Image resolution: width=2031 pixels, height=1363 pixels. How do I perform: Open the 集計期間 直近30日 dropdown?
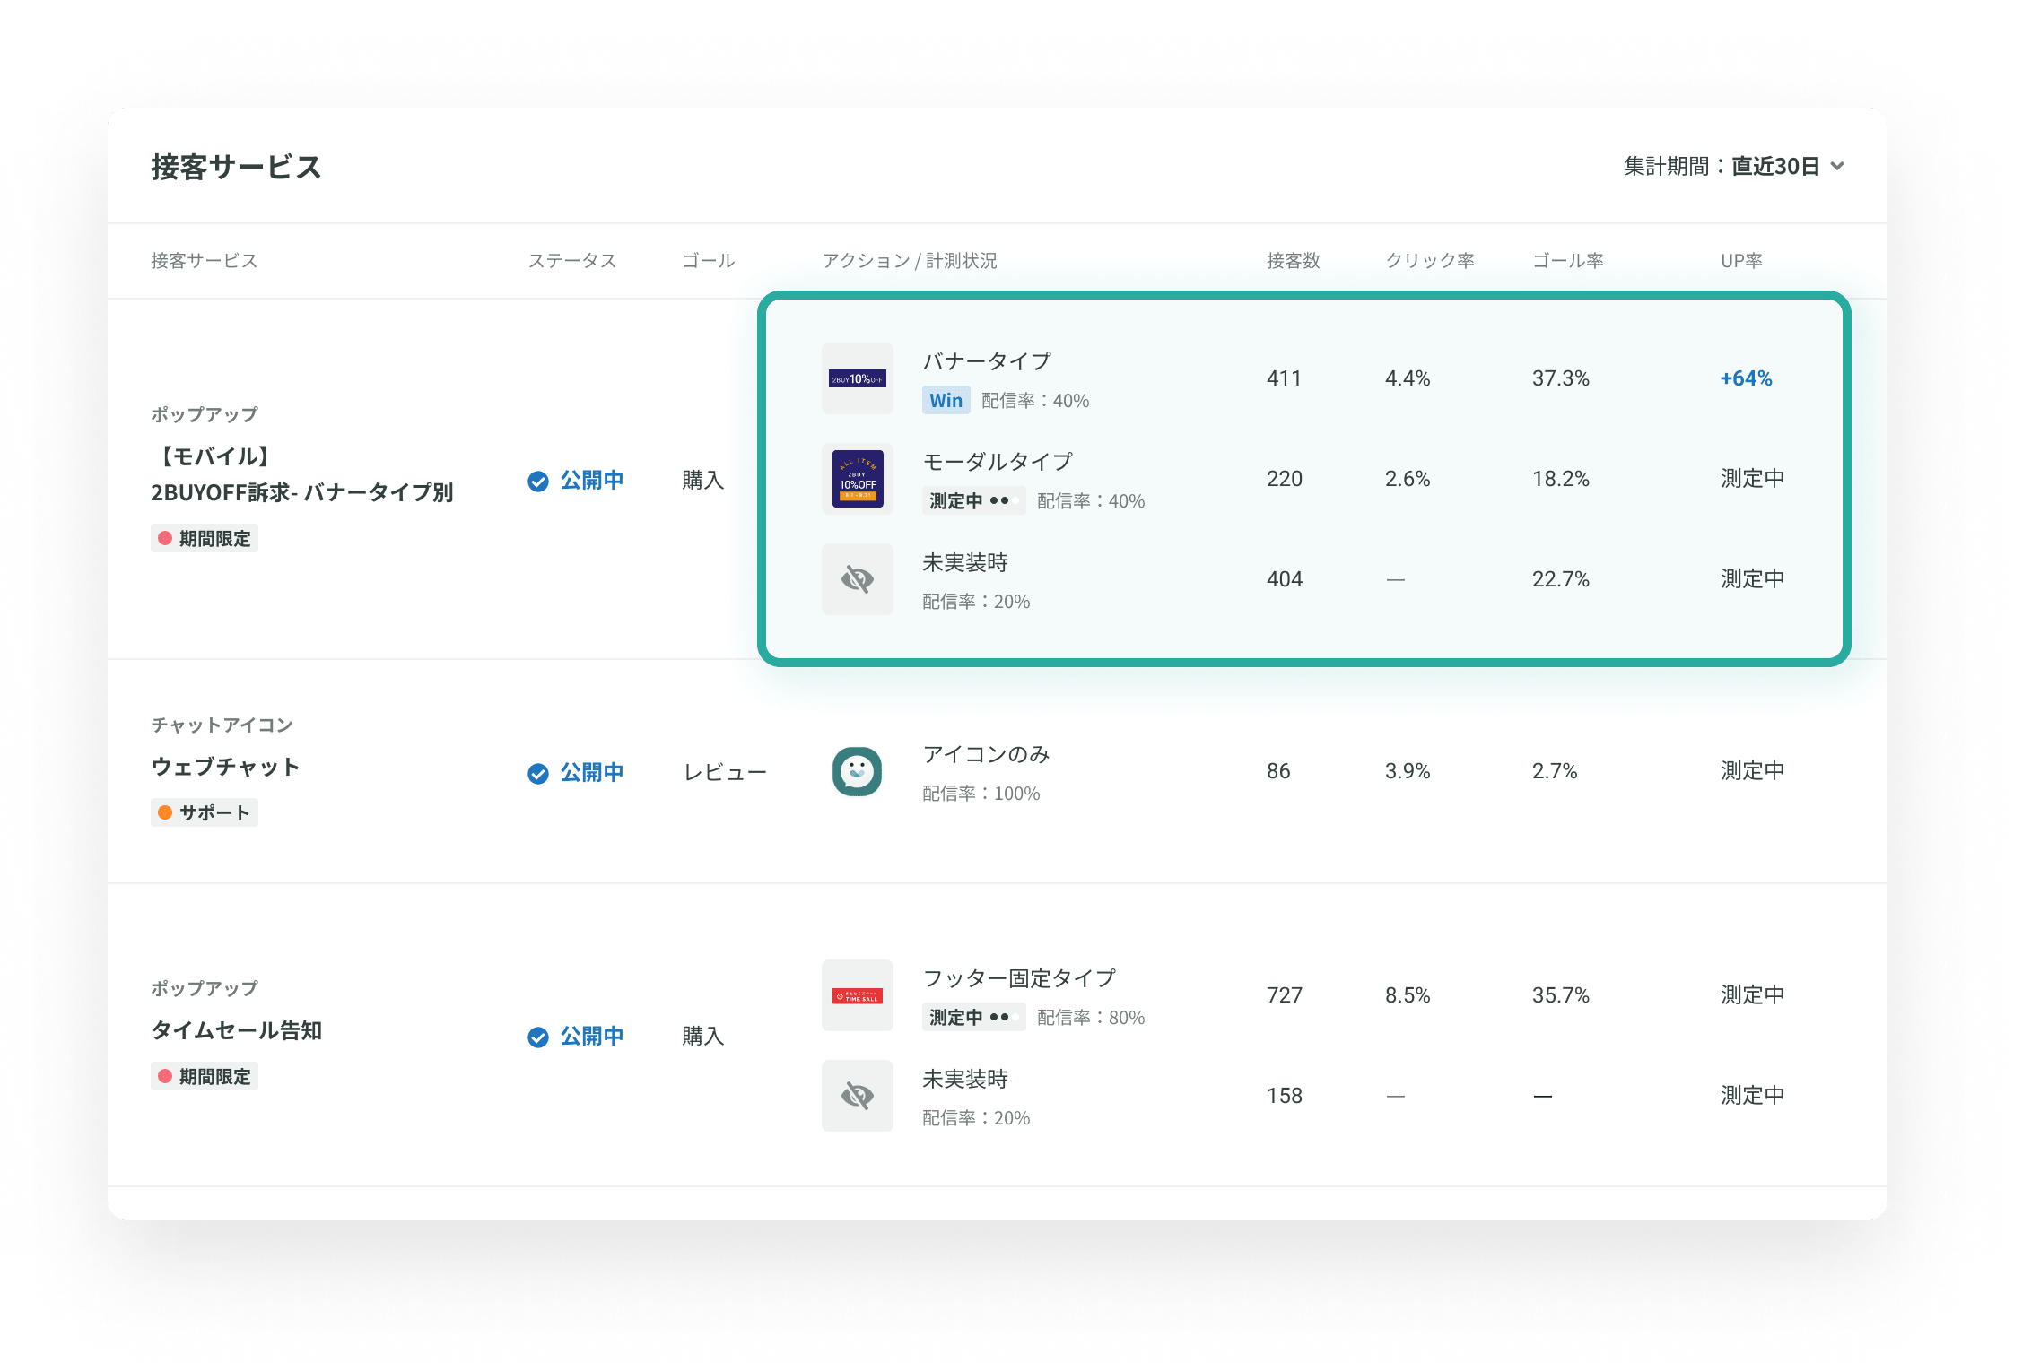tap(1774, 167)
